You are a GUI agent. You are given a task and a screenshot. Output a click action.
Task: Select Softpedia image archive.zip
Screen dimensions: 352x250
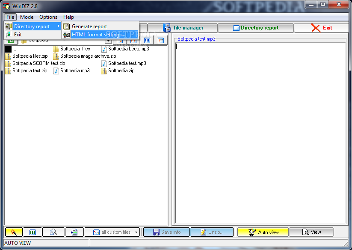85,56
